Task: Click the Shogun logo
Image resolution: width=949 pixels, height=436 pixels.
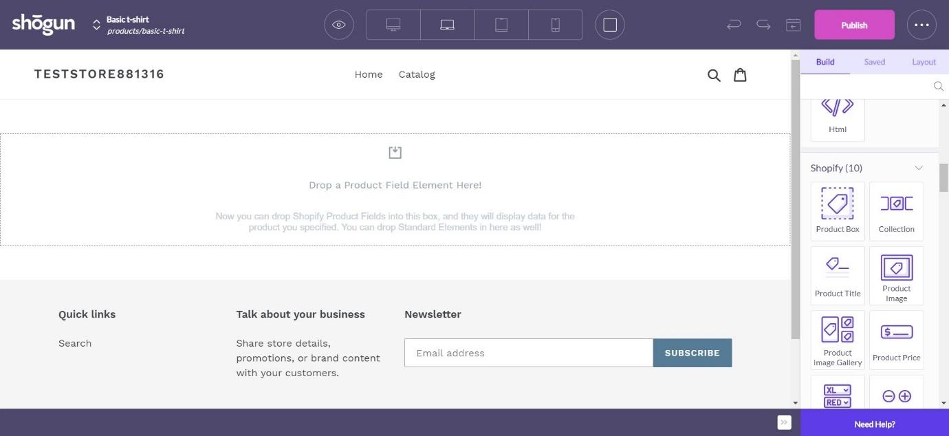Action: click(43, 24)
